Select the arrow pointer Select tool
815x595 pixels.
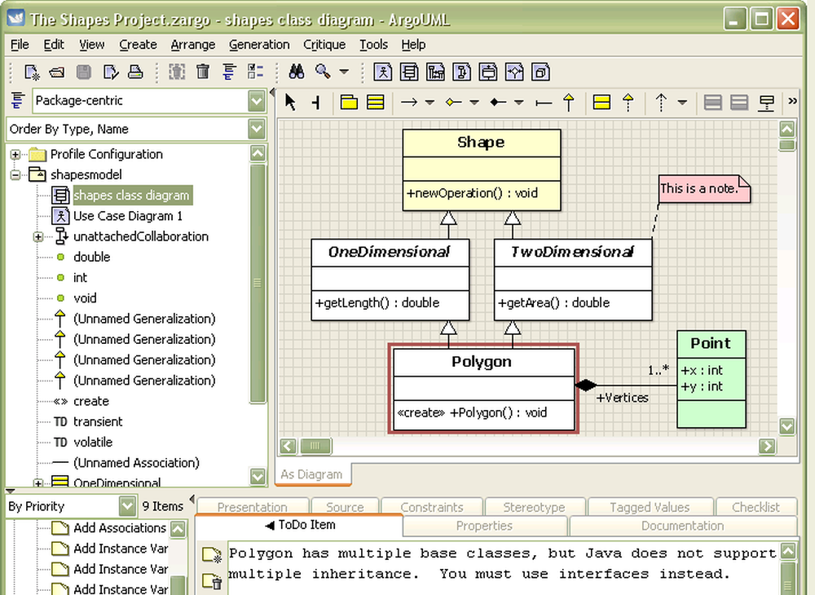[x=290, y=103]
